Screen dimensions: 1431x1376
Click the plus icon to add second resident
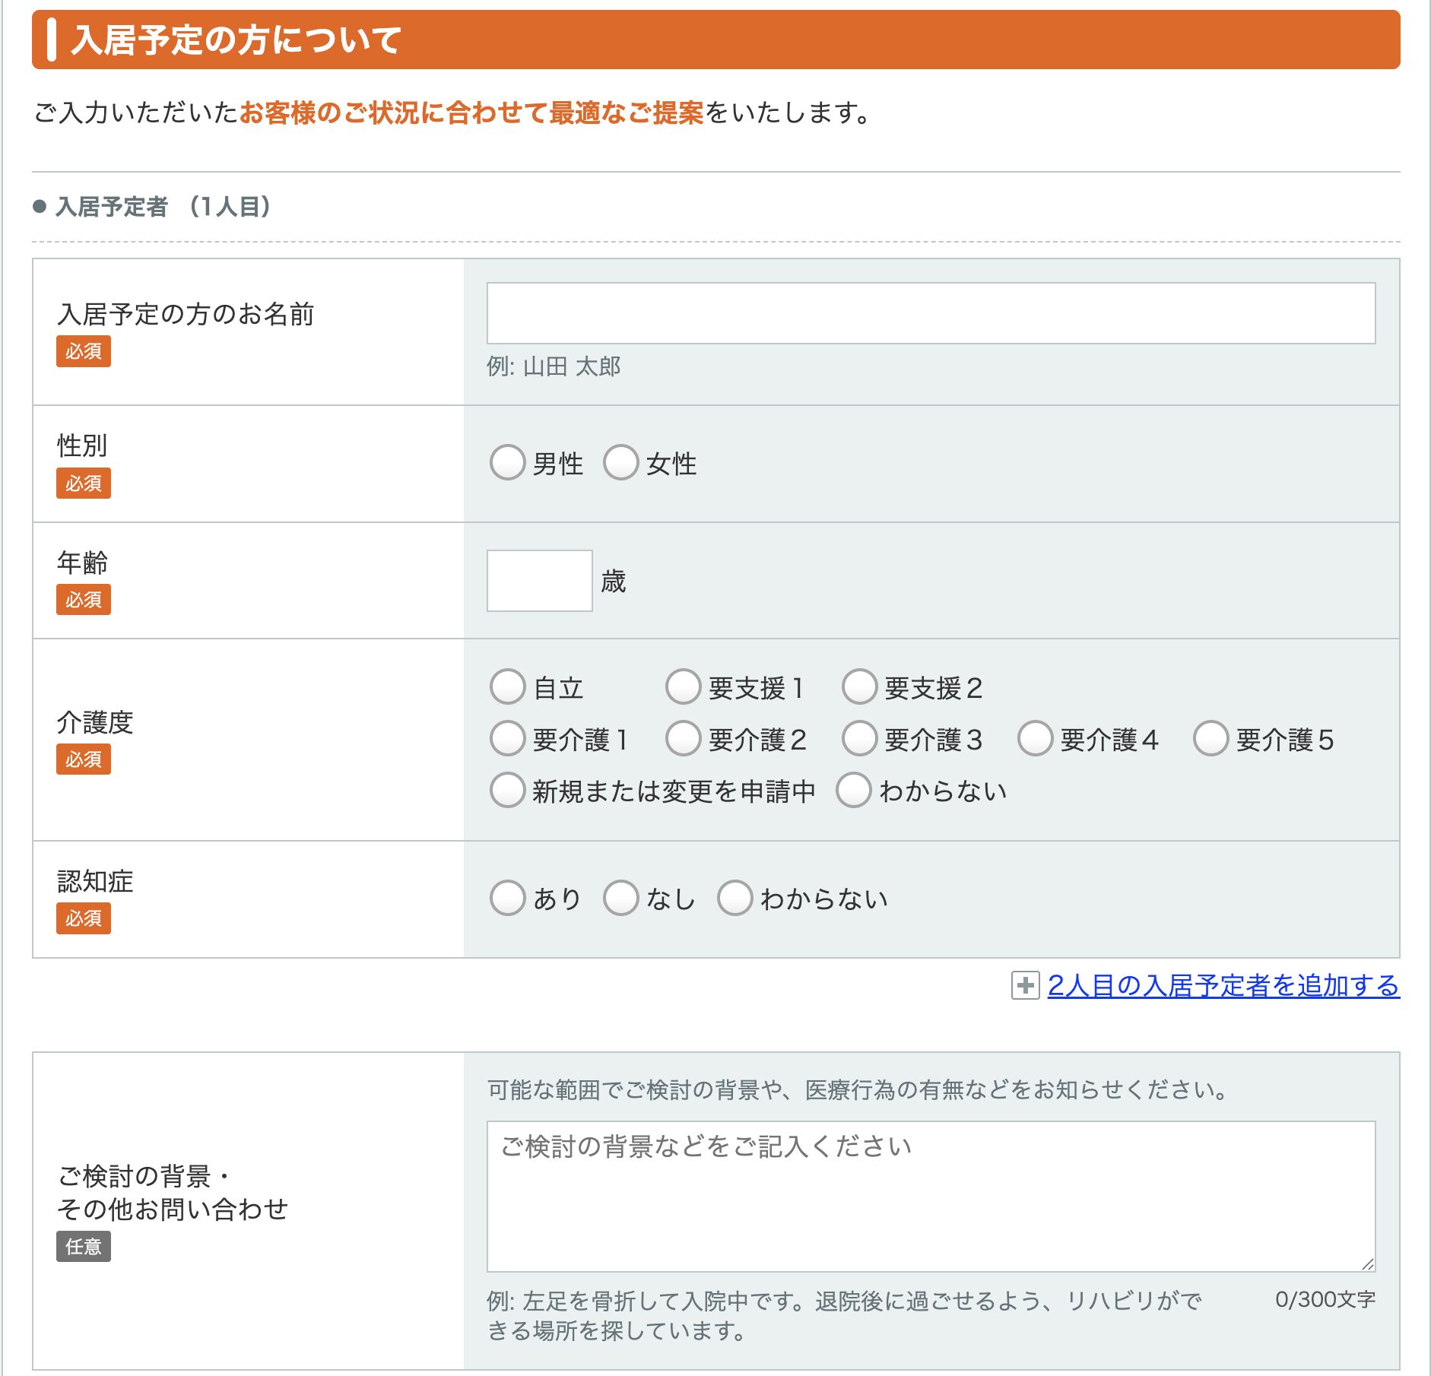coord(1025,985)
